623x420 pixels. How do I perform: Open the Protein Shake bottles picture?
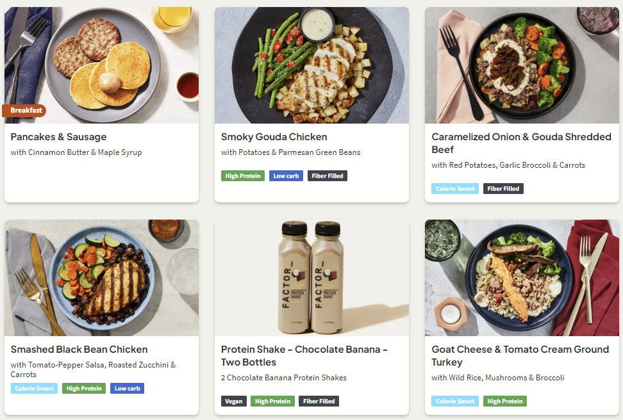(311, 277)
